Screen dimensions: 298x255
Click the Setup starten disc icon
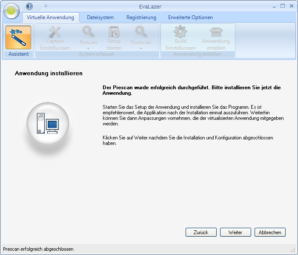coord(114,32)
